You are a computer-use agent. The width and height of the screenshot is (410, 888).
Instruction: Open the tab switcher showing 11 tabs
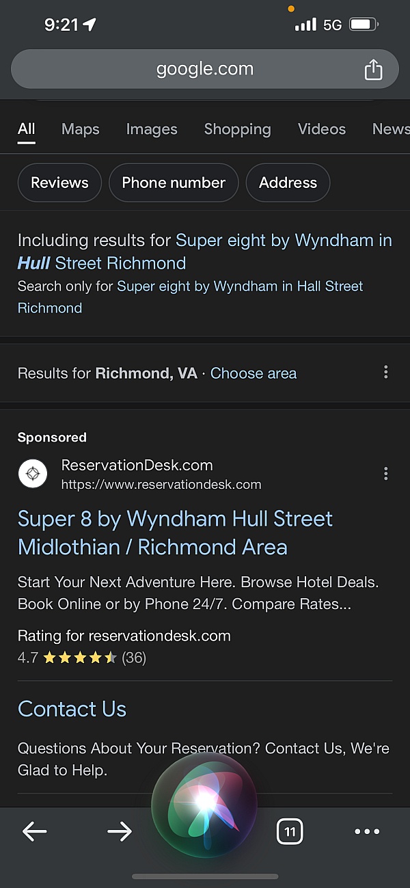(x=290, y=831)
